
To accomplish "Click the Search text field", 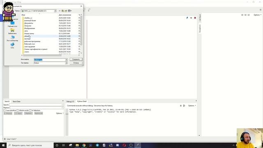I will point(36,105).
